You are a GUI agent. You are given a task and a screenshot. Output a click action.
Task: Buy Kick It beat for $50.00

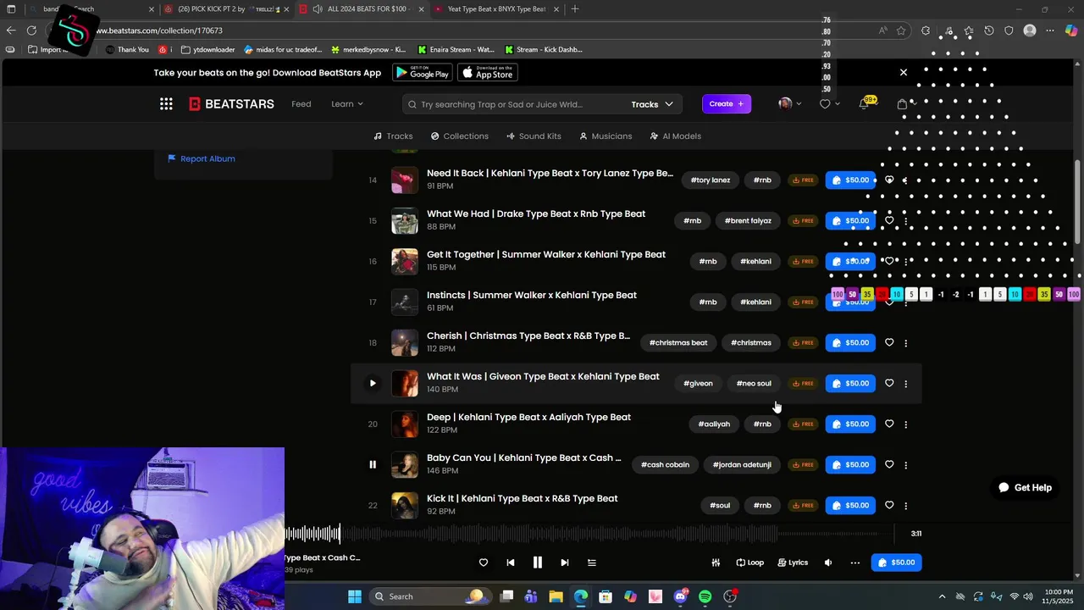click(x=850, y=505)
